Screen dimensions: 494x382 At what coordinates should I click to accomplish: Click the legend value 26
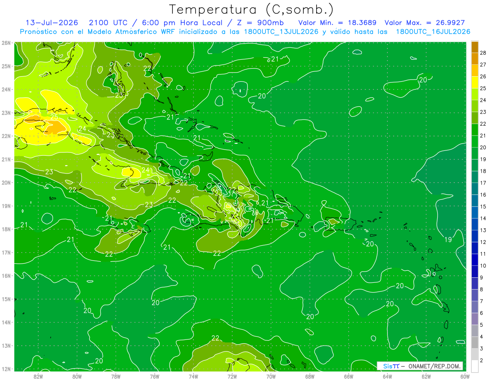(x=483, y=76)
